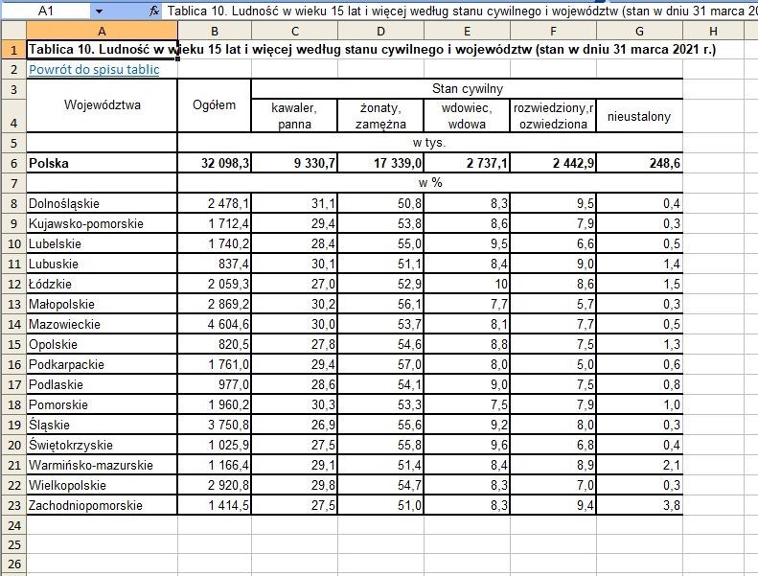Select the cell with 248,6
Image resolution: width=758 pixels, height=576 pixels.
click(x=639, y=163)
